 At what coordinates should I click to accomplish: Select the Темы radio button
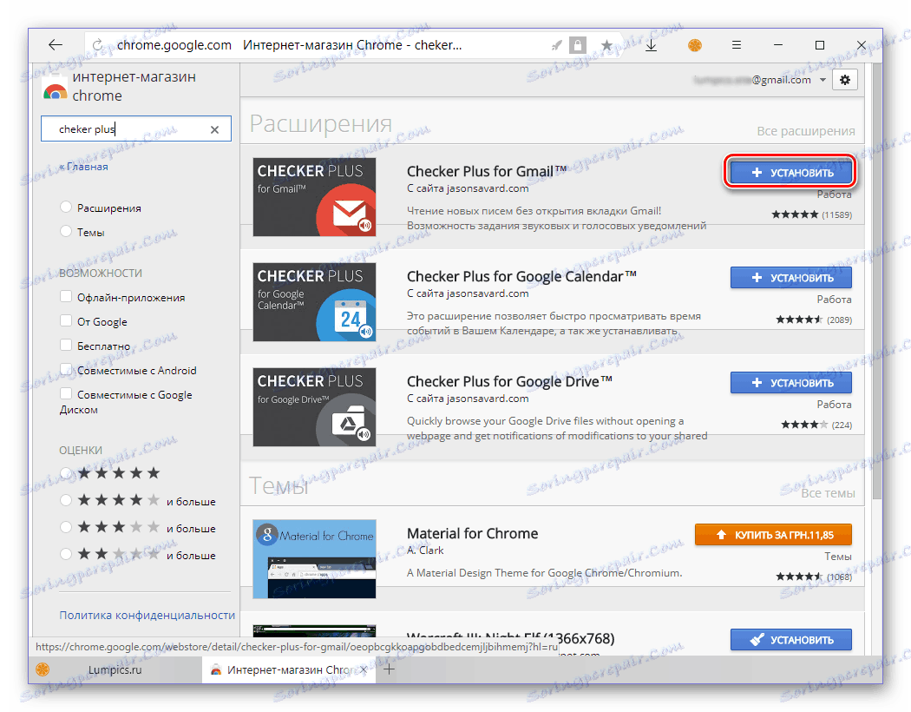[66, 231]
